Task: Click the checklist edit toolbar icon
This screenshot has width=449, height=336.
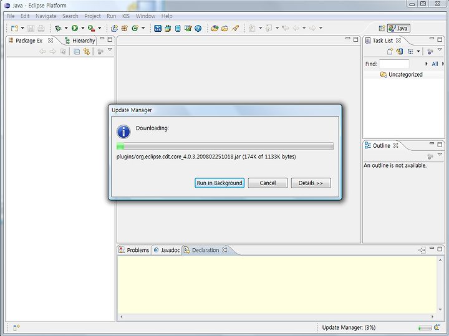Action: pos(188,28)
